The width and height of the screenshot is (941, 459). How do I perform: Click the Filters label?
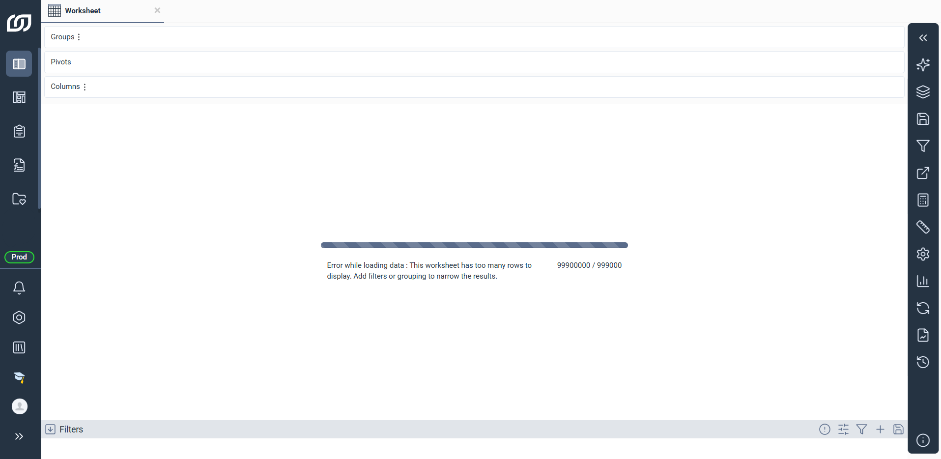(x=71, y=430)
